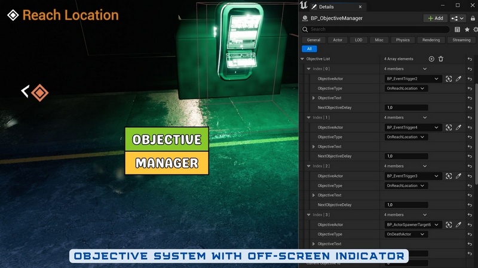Open the property matrix table icon
The image size is (478, 268).
click(x=457, y=29)
